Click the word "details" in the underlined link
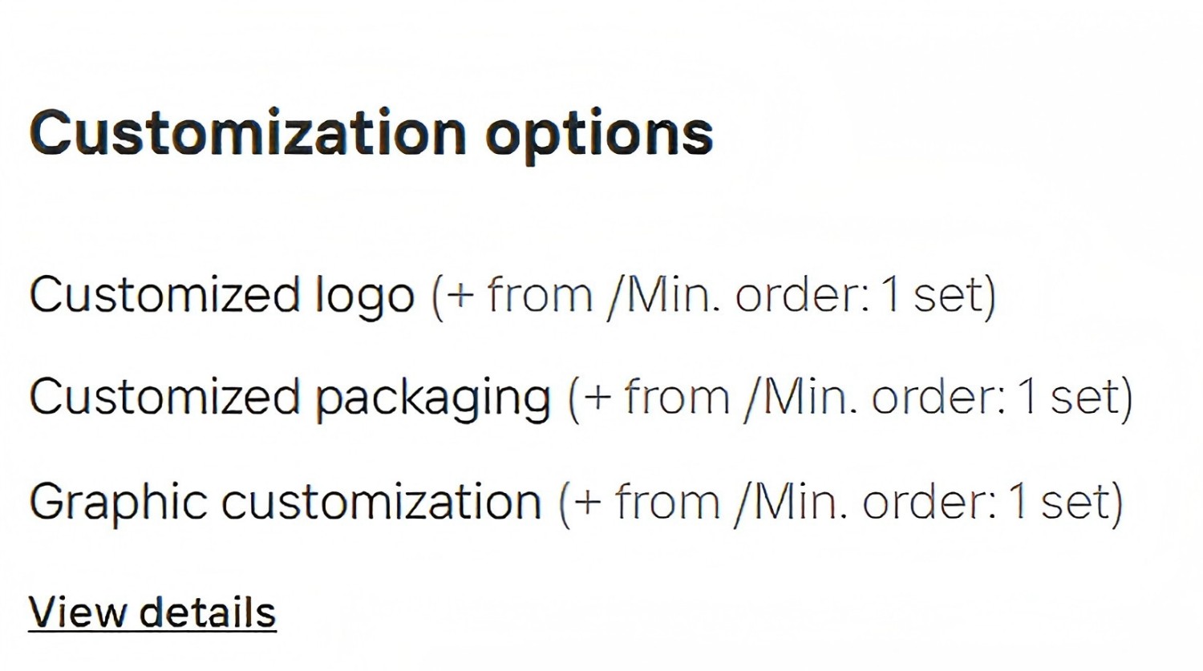The width and height of the screenshot is (1203, 671). pyautogui.click(x=208, y=612)
